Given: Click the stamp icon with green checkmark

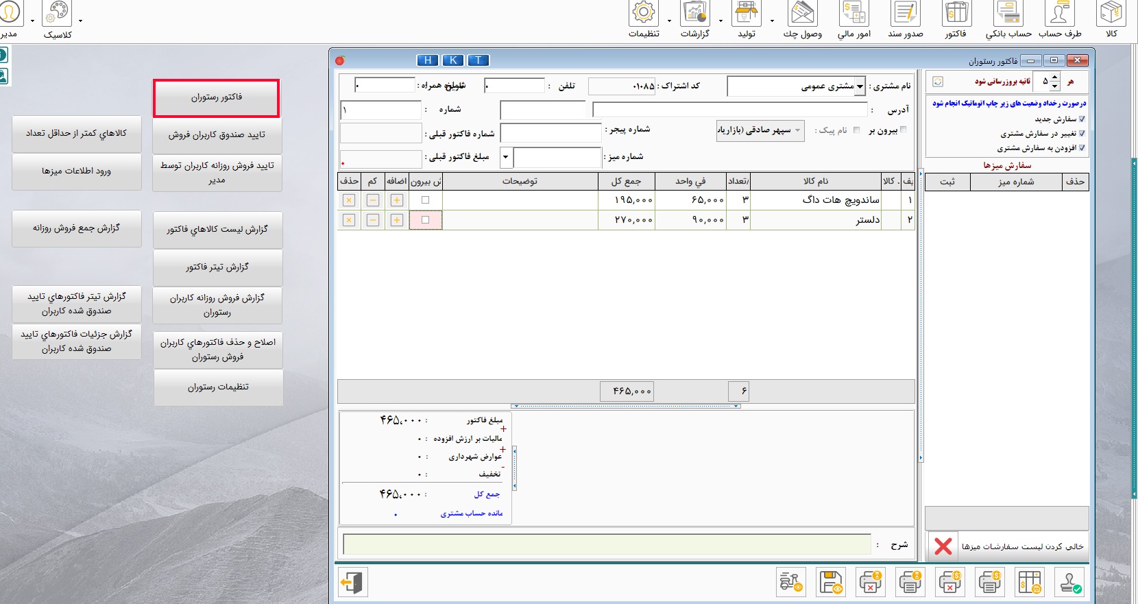Looking at the screenshot, I should pyautogui.click(x=1069, y=583).
